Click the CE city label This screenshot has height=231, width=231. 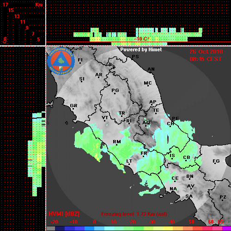(175, 178)
